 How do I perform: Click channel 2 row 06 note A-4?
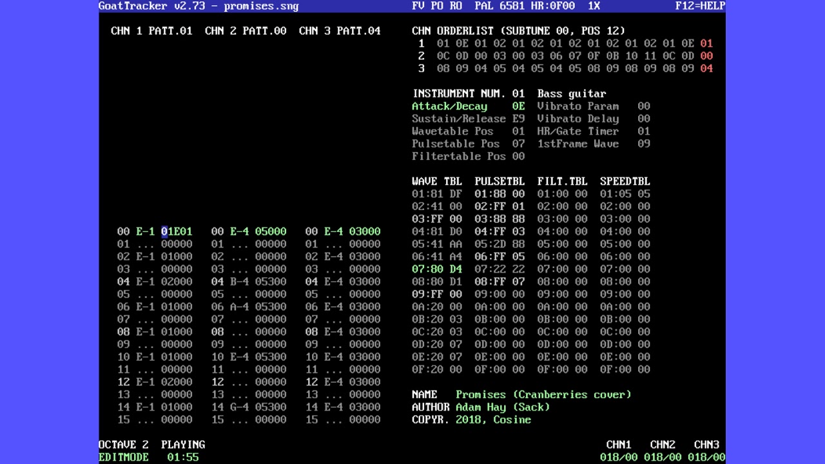[x=239, y=307]
